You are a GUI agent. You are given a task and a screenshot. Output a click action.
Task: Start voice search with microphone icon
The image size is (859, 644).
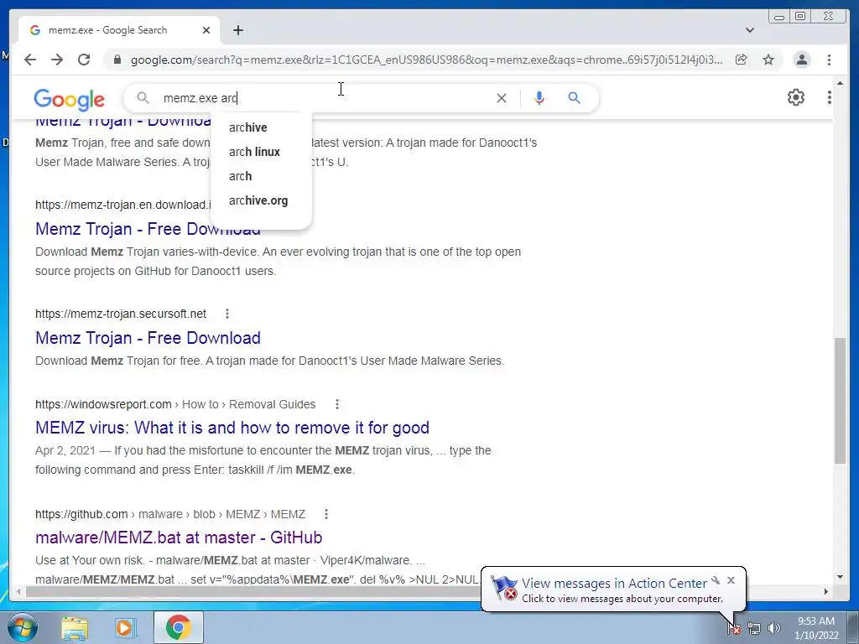tap(539, 98)
